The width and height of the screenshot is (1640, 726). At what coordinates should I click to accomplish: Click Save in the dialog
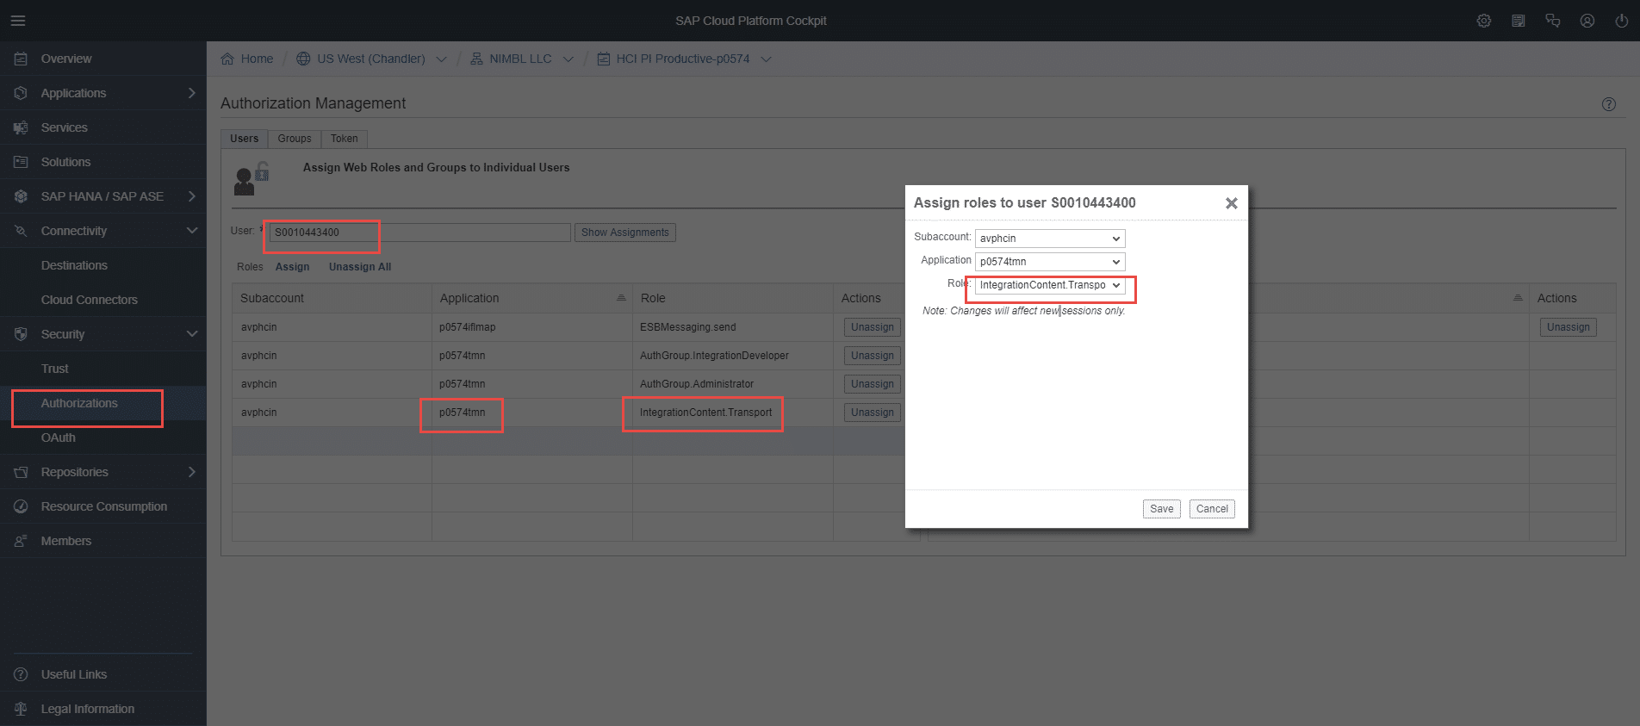pyautogui.click(x=1161, y=509)
